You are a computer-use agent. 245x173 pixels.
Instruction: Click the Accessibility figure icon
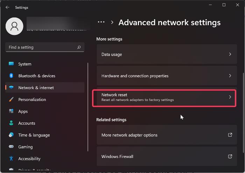11,159
